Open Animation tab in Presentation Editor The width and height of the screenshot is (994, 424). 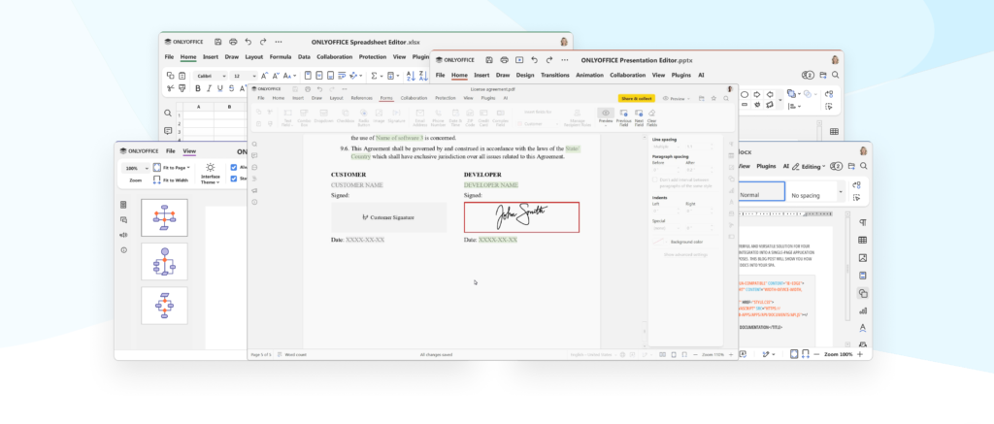[589, 75]
